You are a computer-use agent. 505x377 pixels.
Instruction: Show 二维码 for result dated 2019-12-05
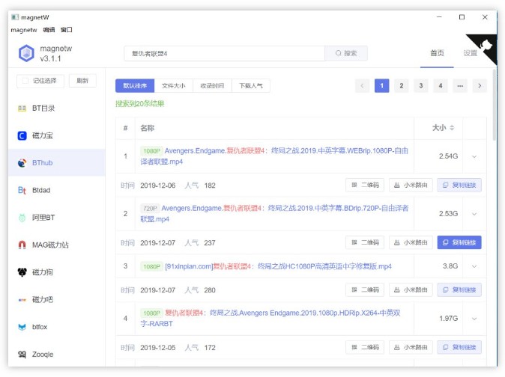[365, 347]
